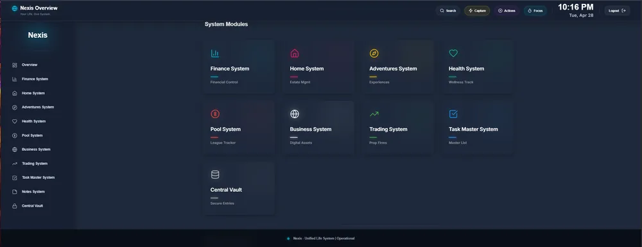Click the teal status dot in footer
642x247 pixels.
click(x=288, y=239)
